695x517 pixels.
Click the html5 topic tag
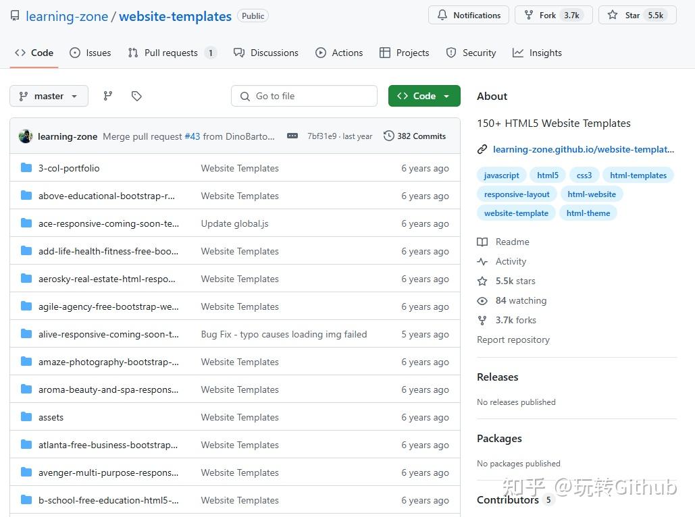tap(548, 175)
